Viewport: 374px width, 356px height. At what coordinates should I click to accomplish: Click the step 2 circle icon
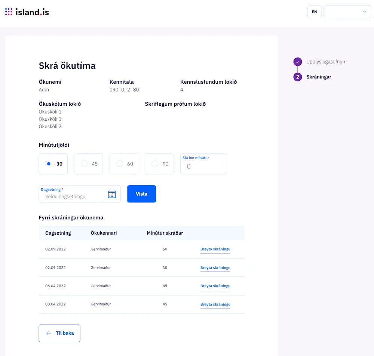click(x=298, y=77)
